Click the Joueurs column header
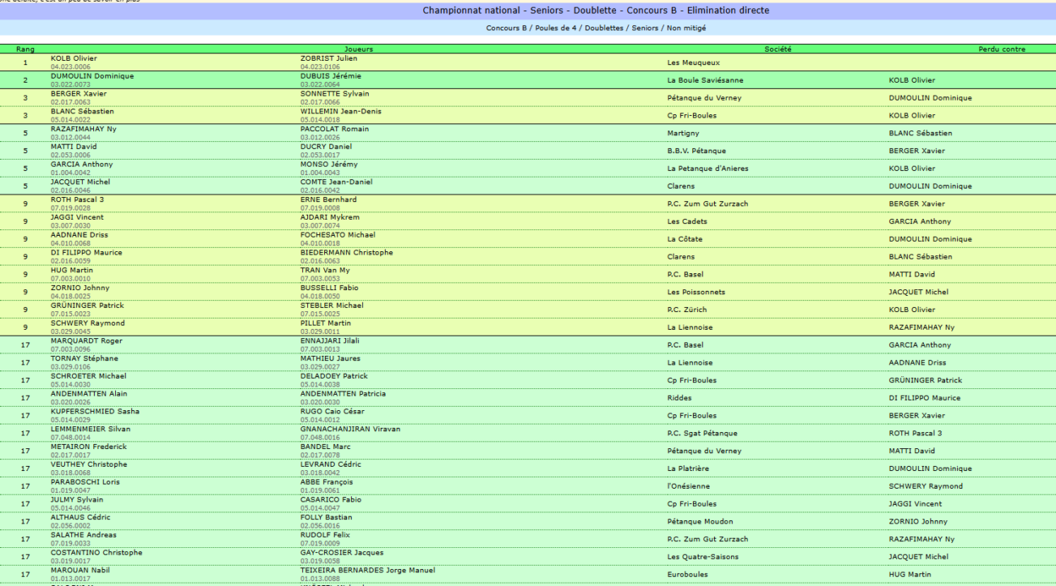1056x586 pixels. 358,49
